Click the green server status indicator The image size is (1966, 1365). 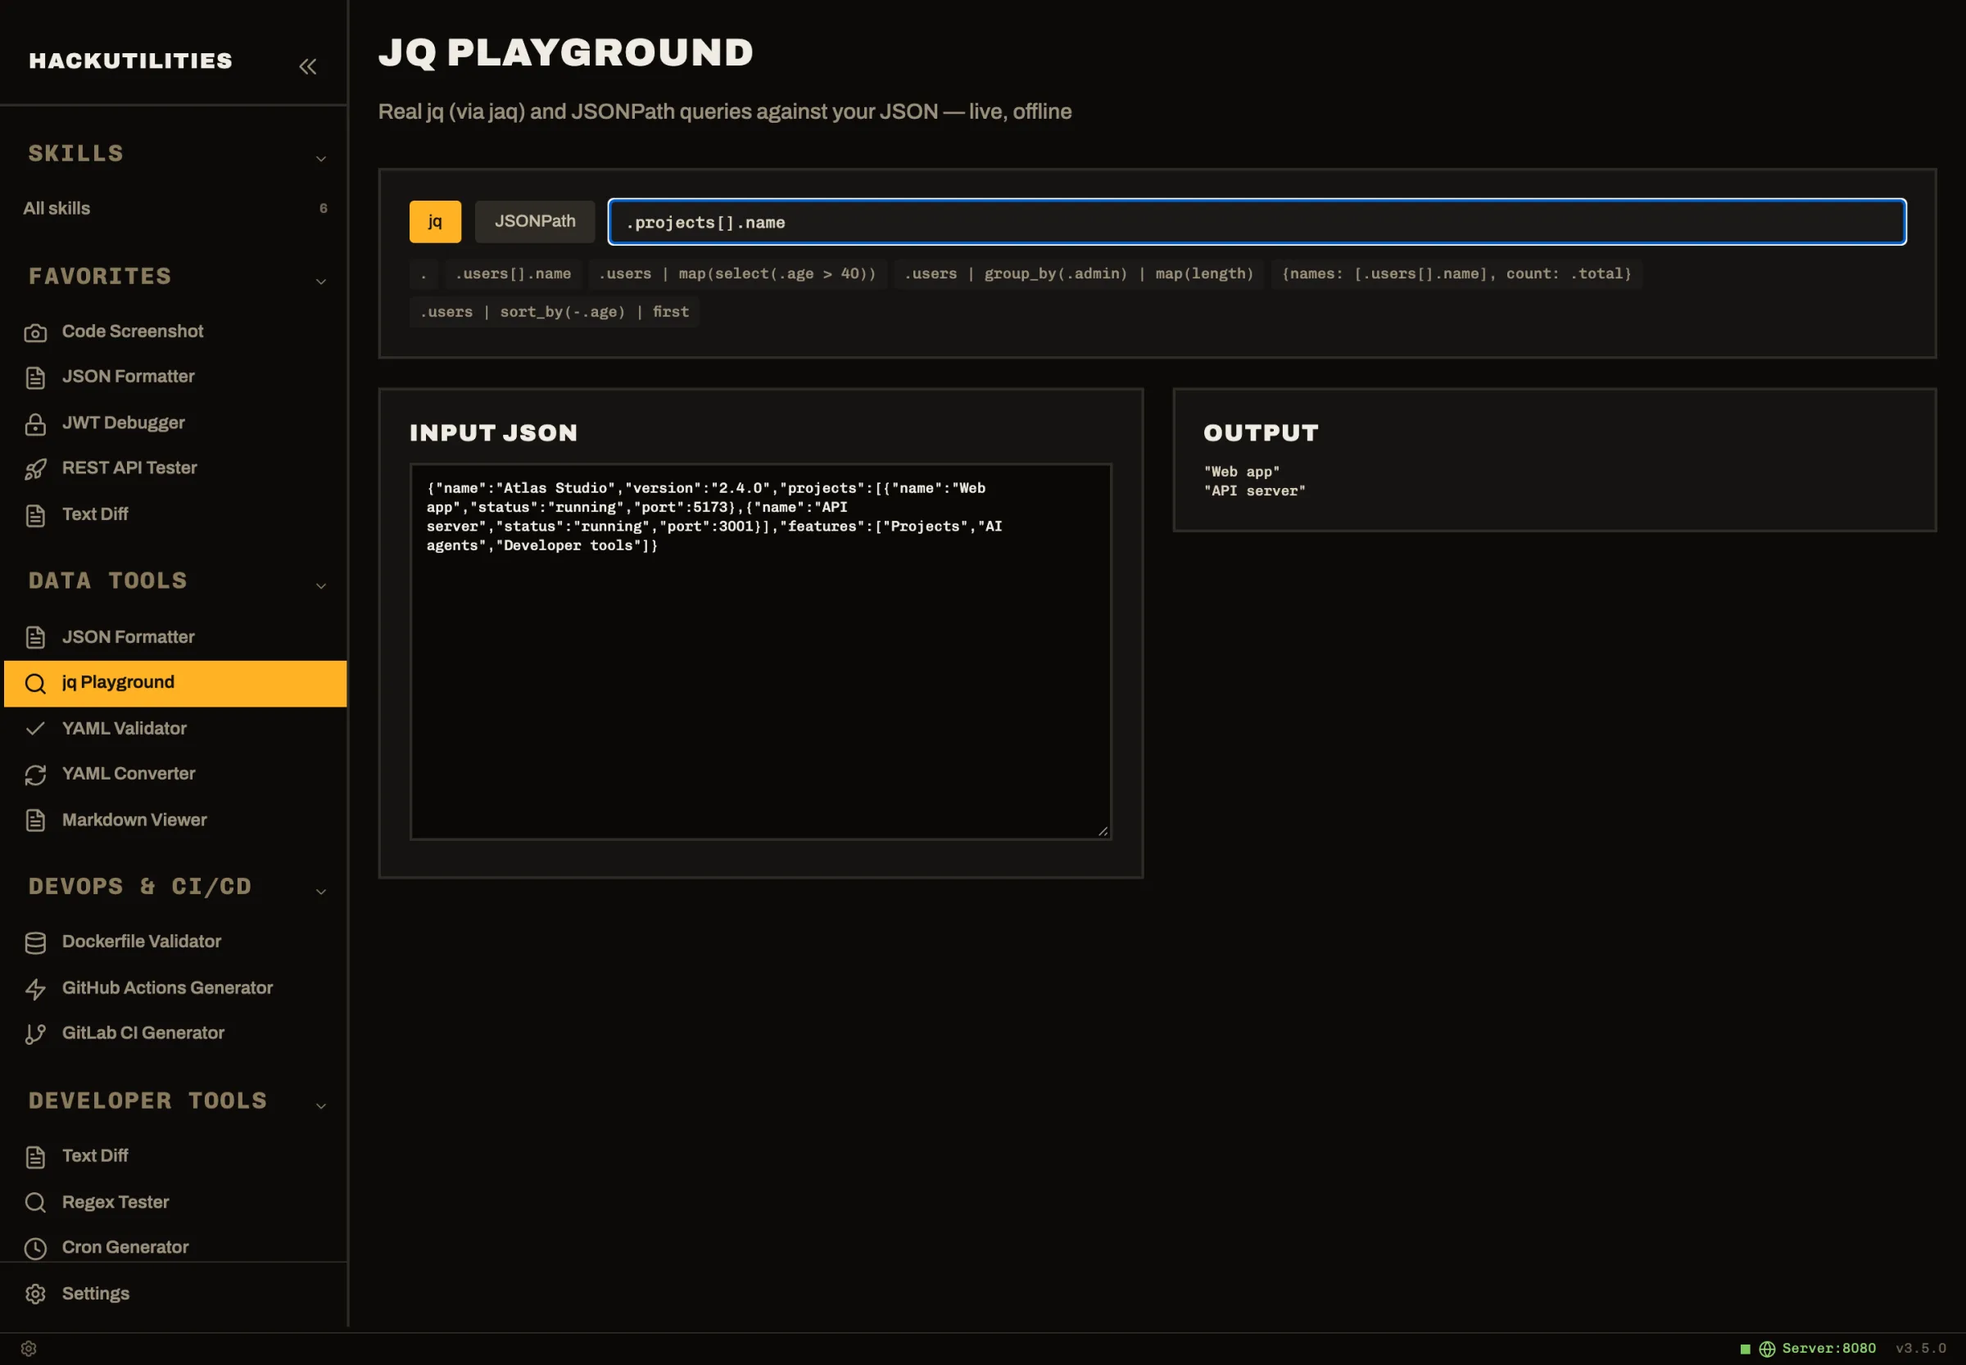(1746, 1349)
